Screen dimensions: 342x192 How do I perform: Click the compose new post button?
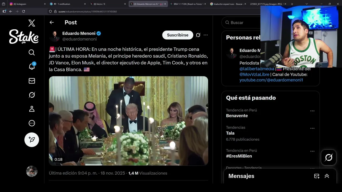(x=32, y=140)
